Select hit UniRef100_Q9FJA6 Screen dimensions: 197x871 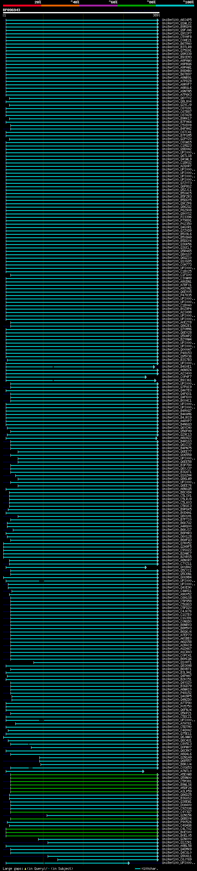pos(177,30)
